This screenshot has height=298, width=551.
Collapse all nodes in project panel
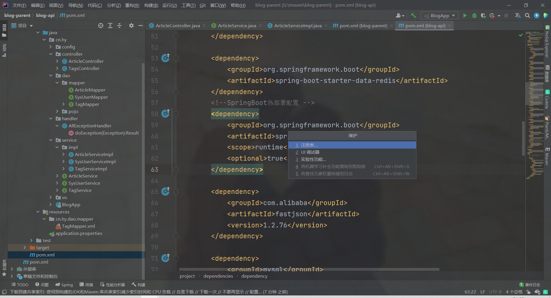click(119, 26)
